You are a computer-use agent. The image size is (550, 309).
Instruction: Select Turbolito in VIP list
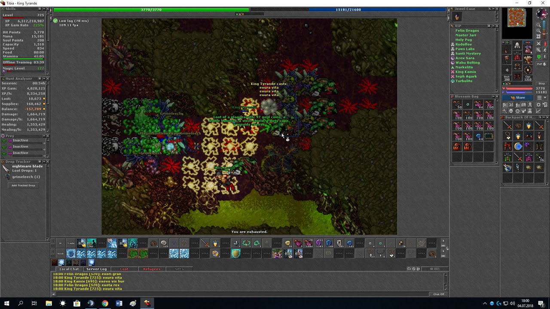(464, 81)
